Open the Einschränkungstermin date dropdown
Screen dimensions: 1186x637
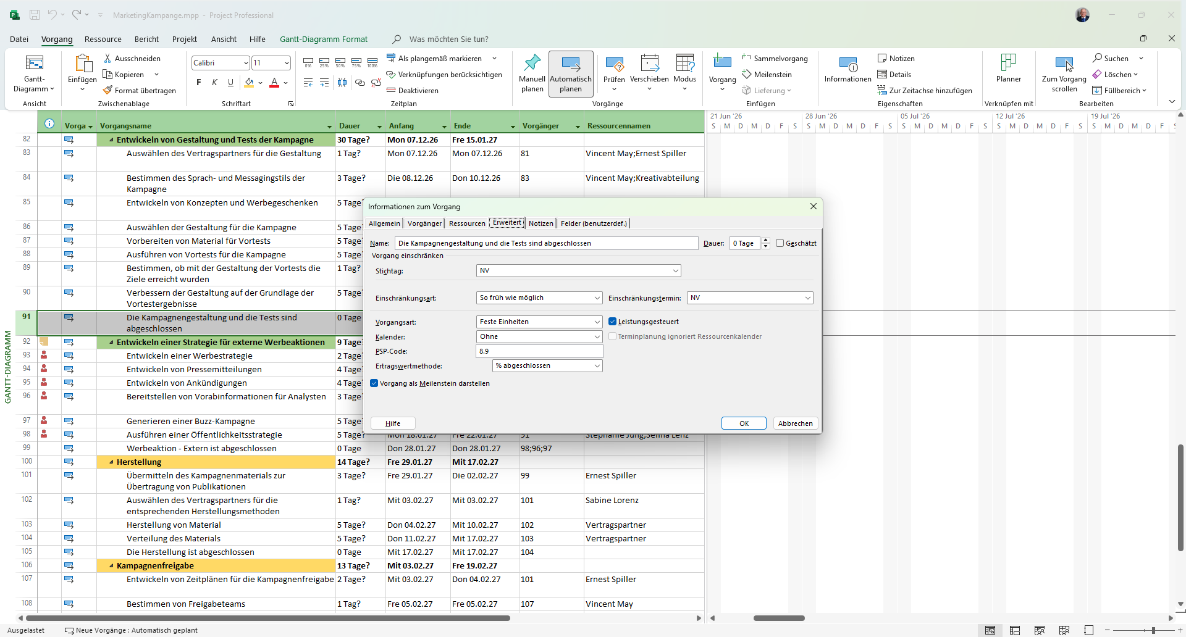807,298
